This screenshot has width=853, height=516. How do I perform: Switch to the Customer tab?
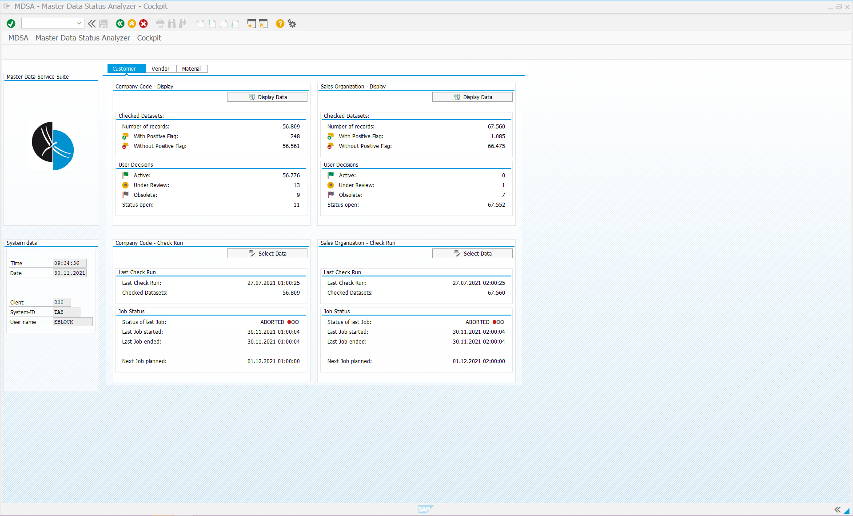tap(127, 68)
